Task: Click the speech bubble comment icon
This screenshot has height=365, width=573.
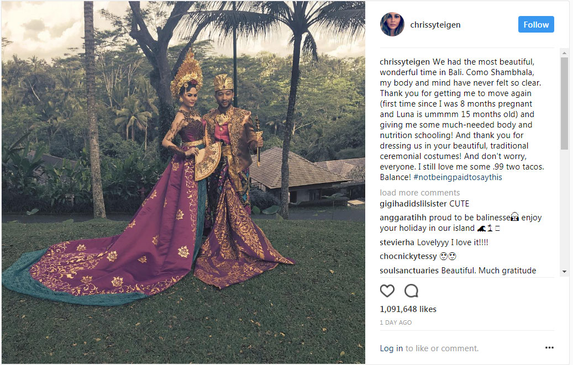Action: (411, 291)
